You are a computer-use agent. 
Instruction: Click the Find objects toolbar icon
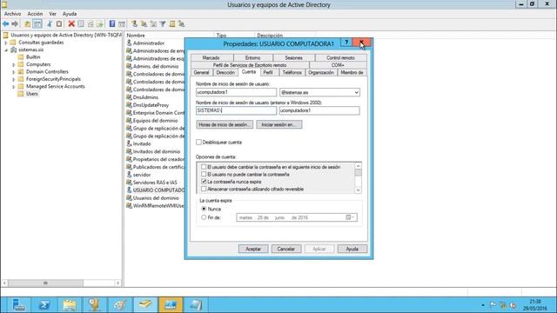tap(172, 23)
